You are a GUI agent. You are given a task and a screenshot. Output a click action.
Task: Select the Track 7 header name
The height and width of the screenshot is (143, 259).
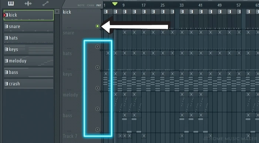coord(70,136)
